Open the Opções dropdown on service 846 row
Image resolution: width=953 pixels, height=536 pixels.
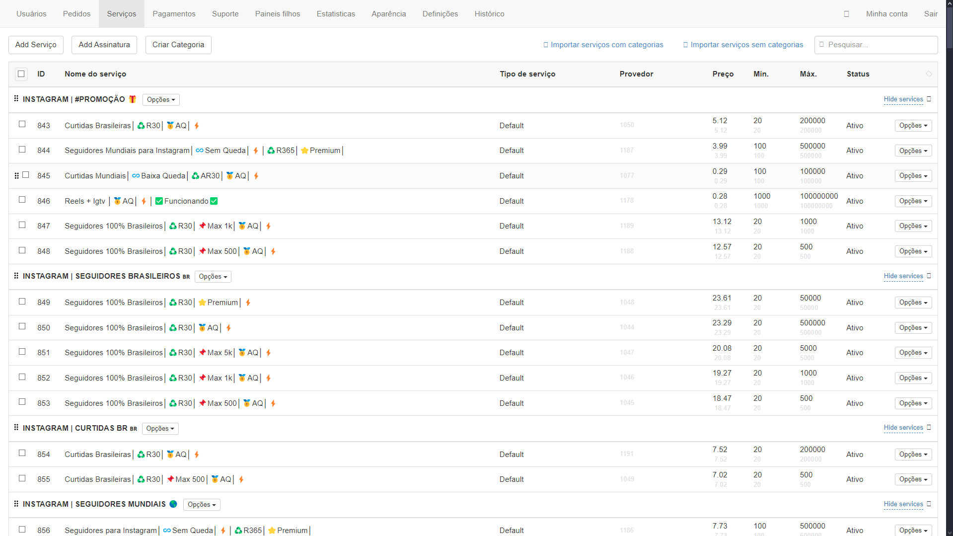tap(913, 201)
